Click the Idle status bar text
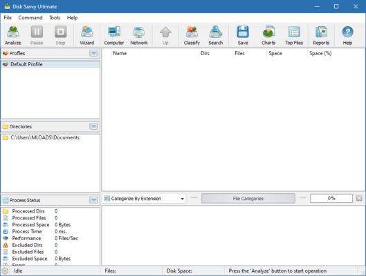 (18, 270)
